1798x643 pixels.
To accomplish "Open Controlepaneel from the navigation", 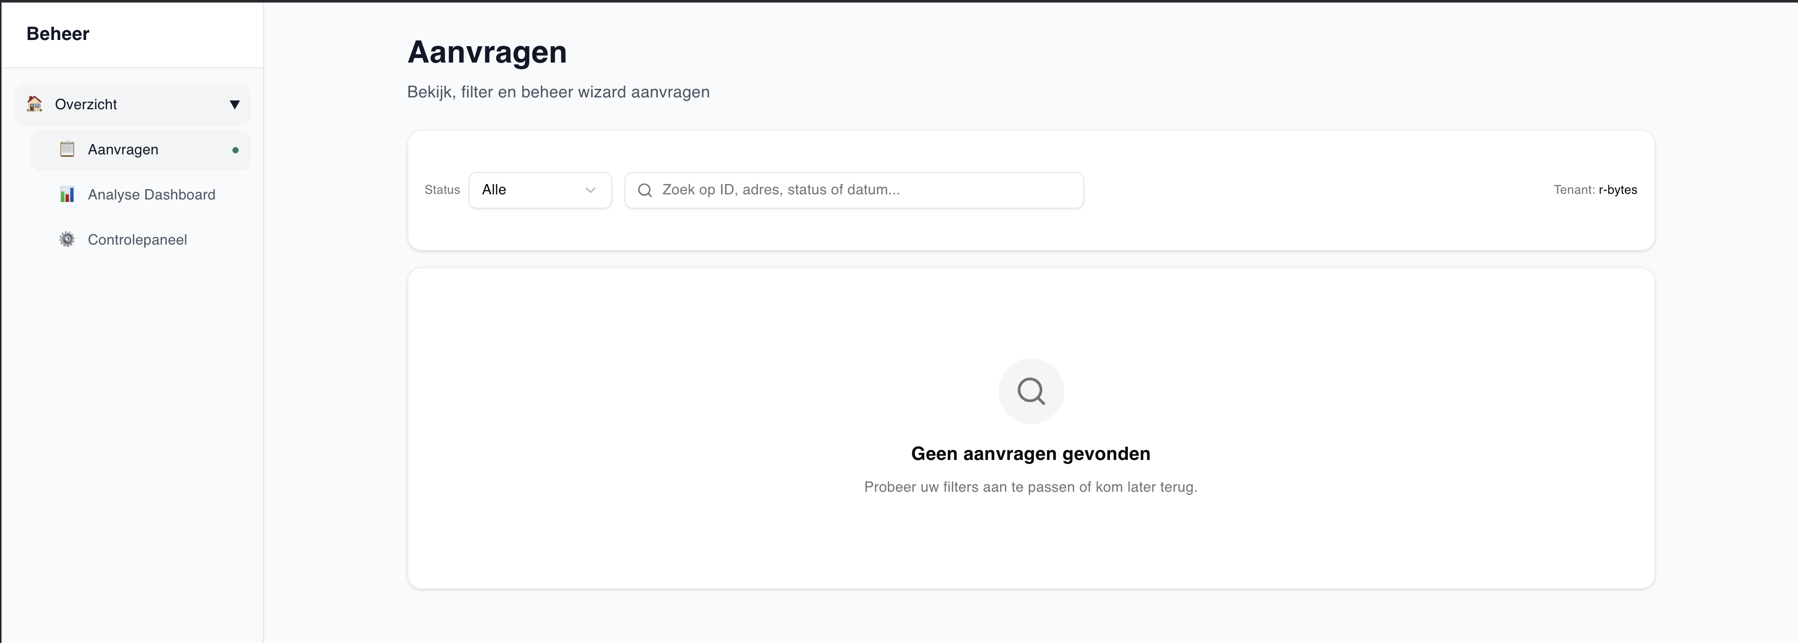I will click(x=137, y=239).
